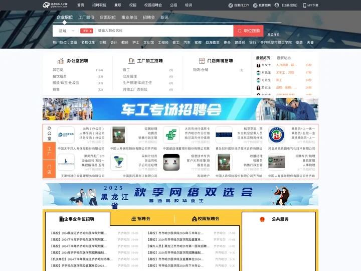Image resolution: width=361 pixels, height=271 pixels.
Task: Open the 河北卓铁铁路电气化 round logo
Action: pos(277,135)
